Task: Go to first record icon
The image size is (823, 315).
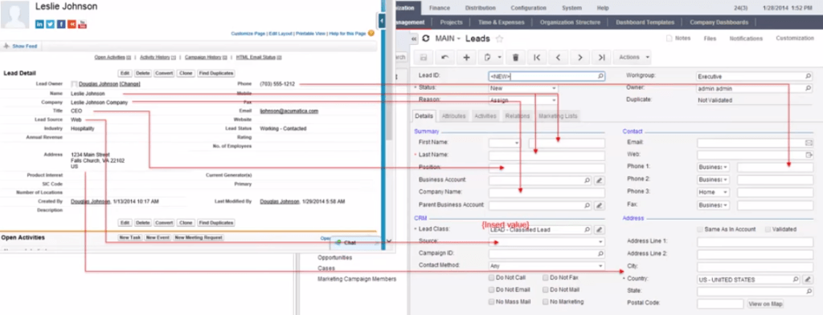Action: pyautogui.click(x=536, y=57)
